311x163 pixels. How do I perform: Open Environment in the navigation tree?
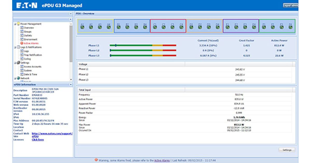(30, 39)
